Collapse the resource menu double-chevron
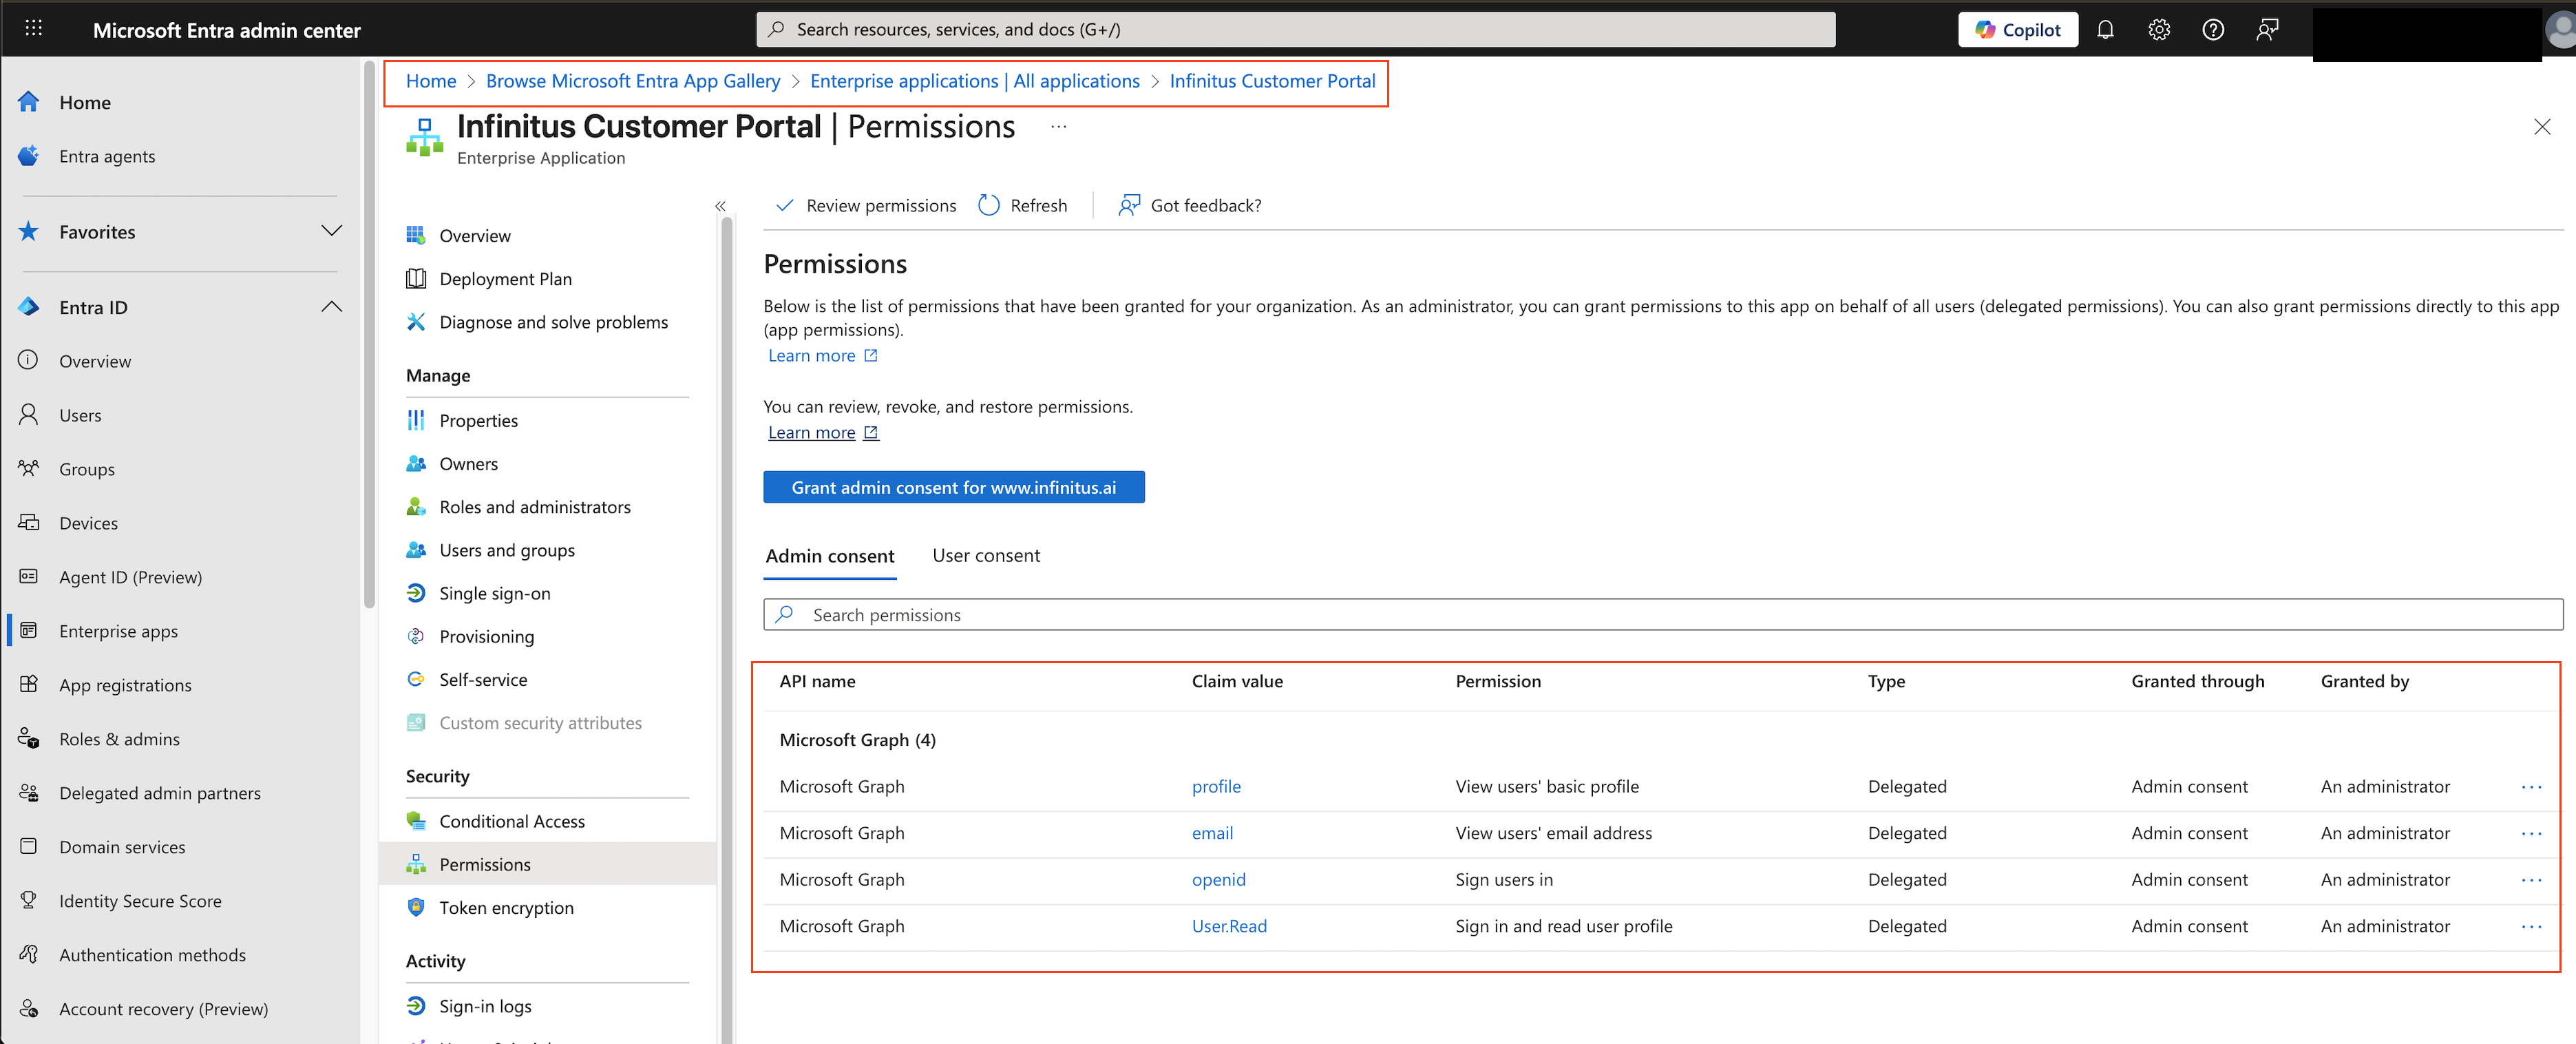 (720, 206)
